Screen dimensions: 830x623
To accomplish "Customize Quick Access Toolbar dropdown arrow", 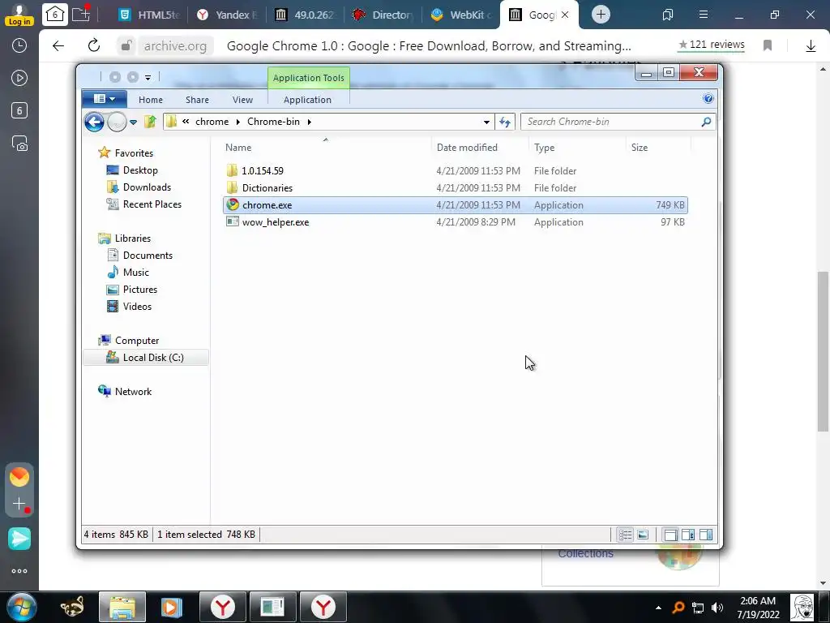I will (x=148, y=77).
